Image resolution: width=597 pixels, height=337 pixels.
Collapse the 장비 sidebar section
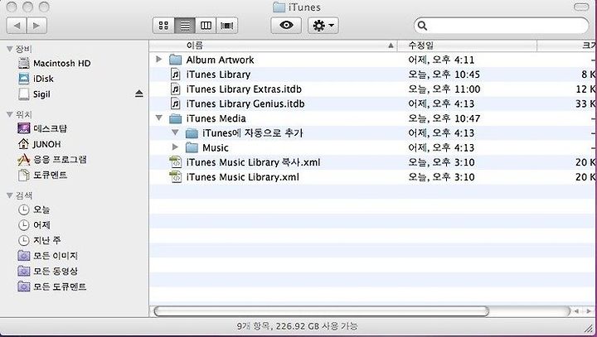(10, 49)
